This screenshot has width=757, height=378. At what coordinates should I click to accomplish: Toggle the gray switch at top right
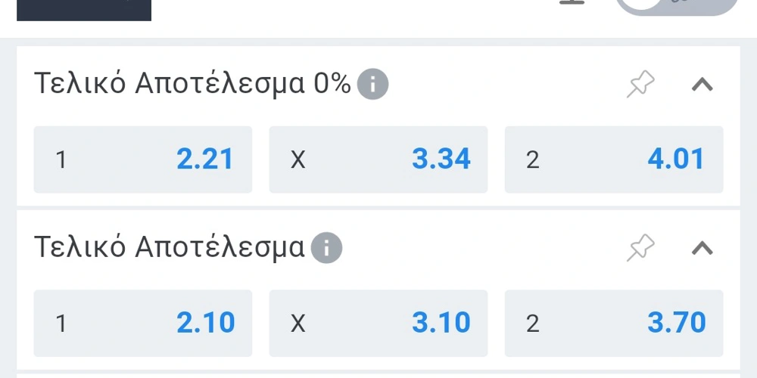point(677,6)
